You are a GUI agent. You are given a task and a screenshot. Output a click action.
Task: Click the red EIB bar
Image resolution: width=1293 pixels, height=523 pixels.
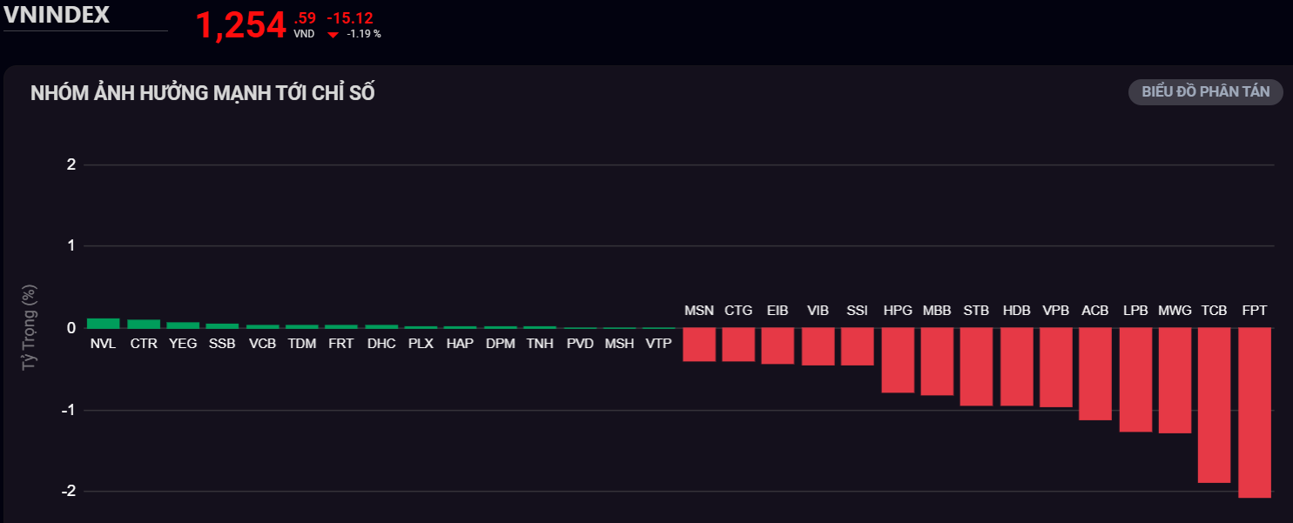778,345
